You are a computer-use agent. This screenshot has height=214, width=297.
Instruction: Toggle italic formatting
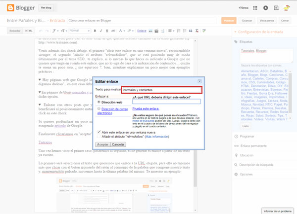click(x=101, y=31)
